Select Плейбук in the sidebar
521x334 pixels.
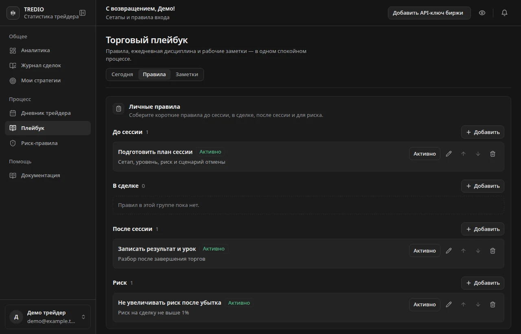(48, 128)
